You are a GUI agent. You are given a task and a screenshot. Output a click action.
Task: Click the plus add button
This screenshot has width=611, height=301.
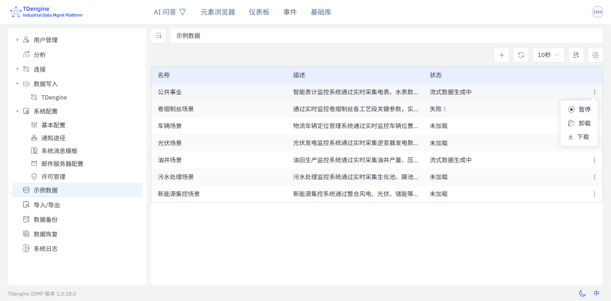point(502,55)
